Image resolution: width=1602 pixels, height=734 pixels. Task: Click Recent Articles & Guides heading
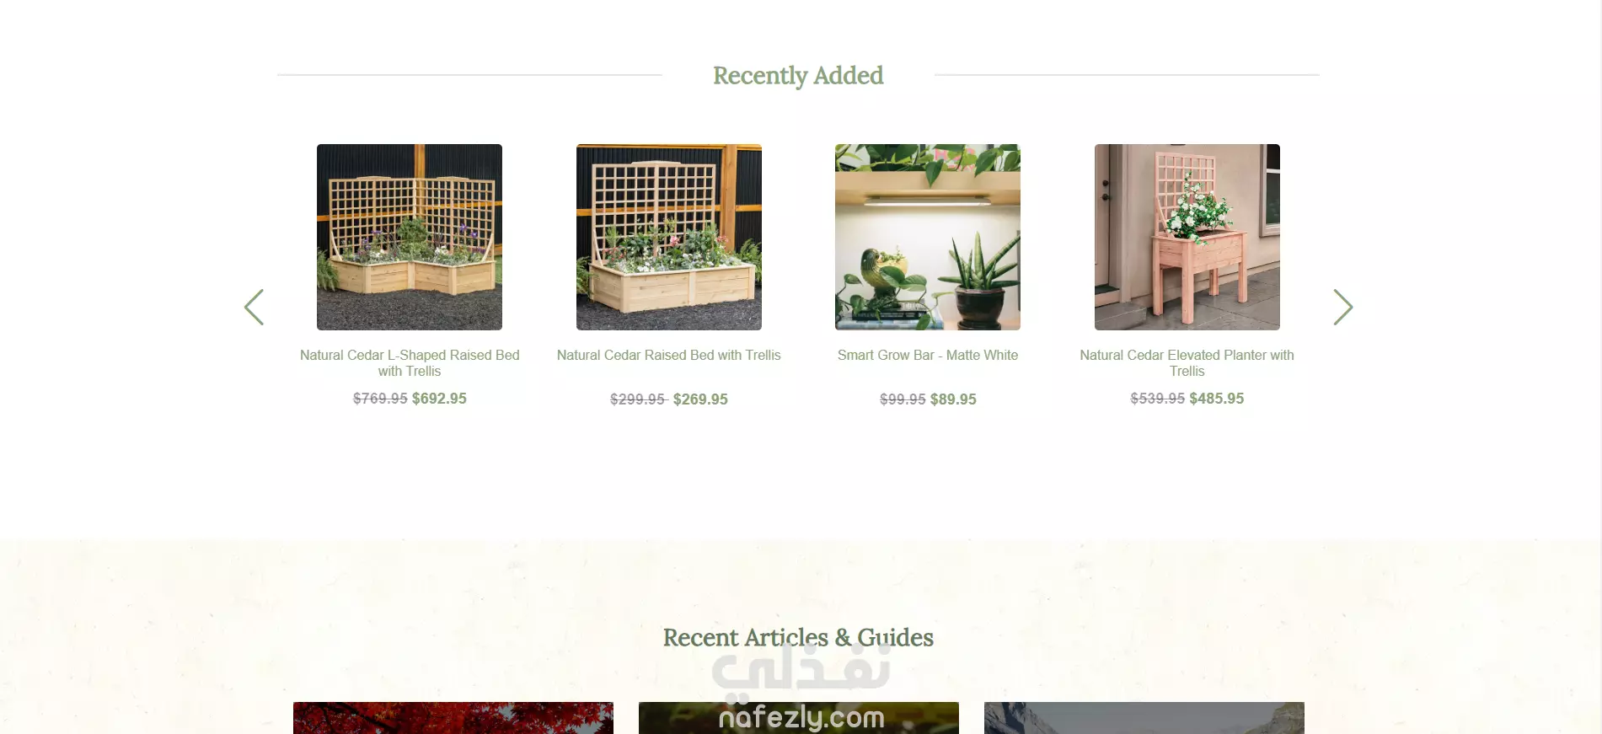798,638
